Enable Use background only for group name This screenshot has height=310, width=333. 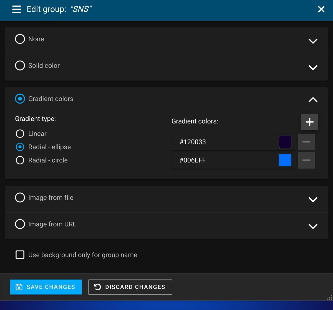tap(20, 255)
